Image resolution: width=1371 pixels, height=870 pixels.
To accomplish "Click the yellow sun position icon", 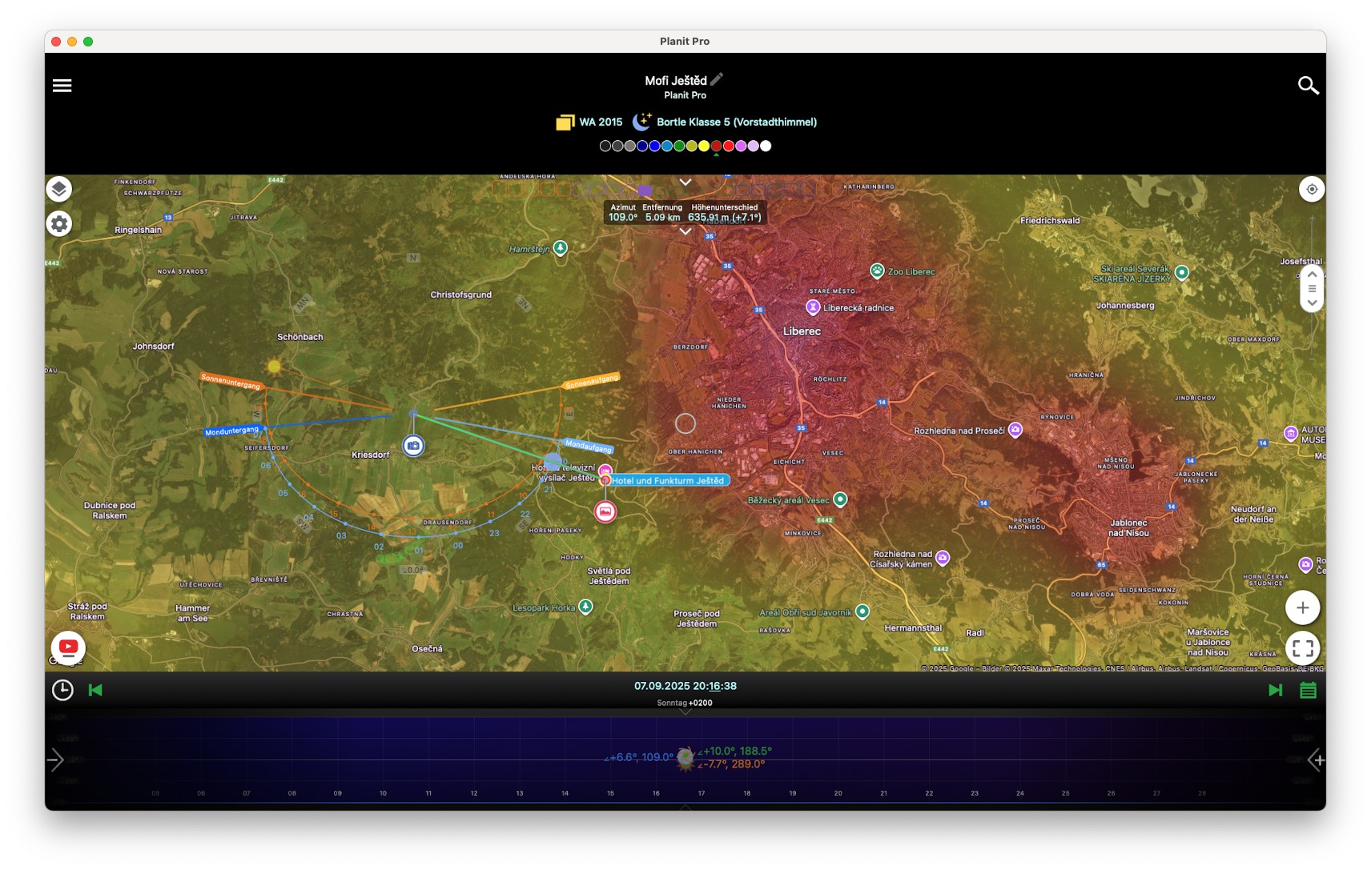I will [274, 366].
